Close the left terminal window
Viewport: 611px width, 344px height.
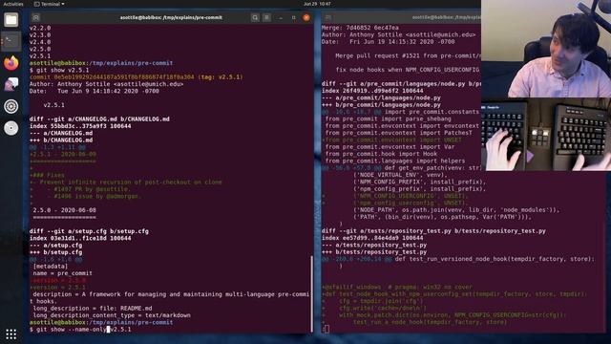coord(306,17)
